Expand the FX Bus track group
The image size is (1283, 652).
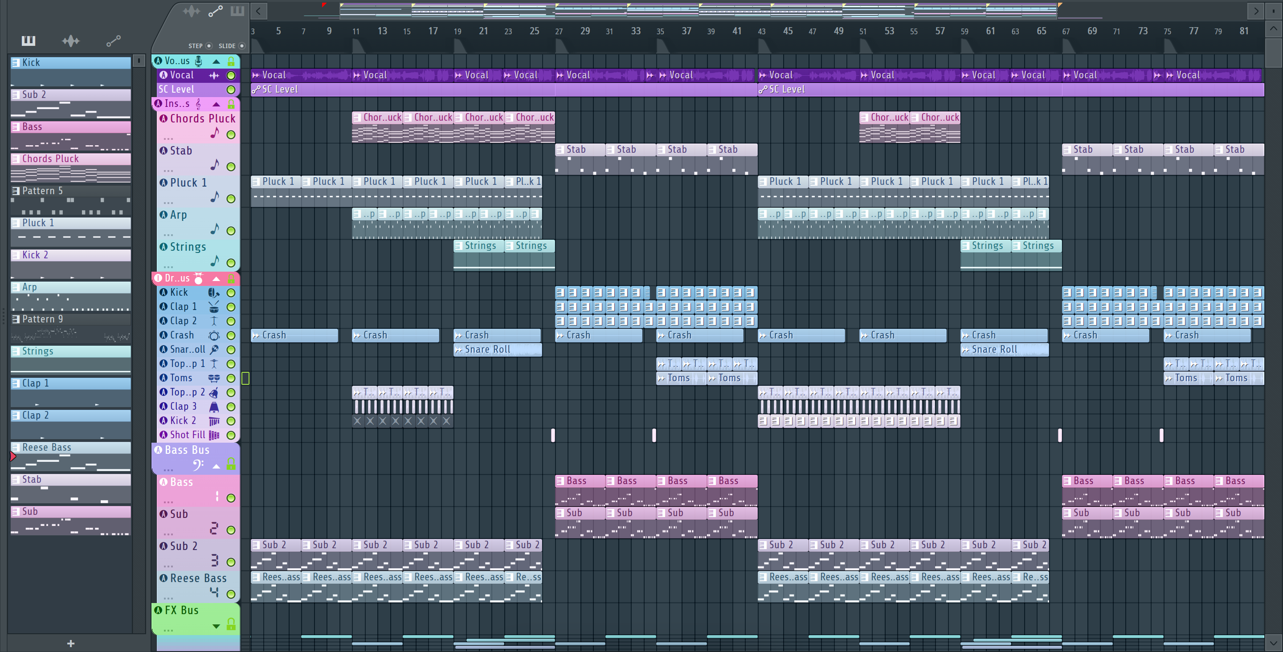tap(216, 626)
